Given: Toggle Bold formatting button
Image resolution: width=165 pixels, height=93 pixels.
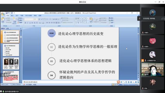Looking at the screenshot, I should click(x=25, y=23).
